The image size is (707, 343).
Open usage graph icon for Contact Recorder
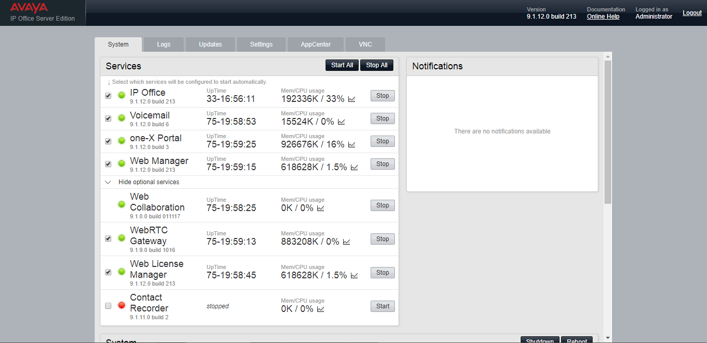[320, 309]
